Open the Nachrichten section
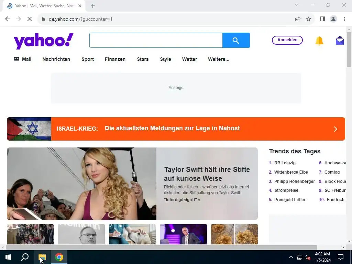Image resolution: width=352 pixels, height=264 pixels. tap(56, 59)
